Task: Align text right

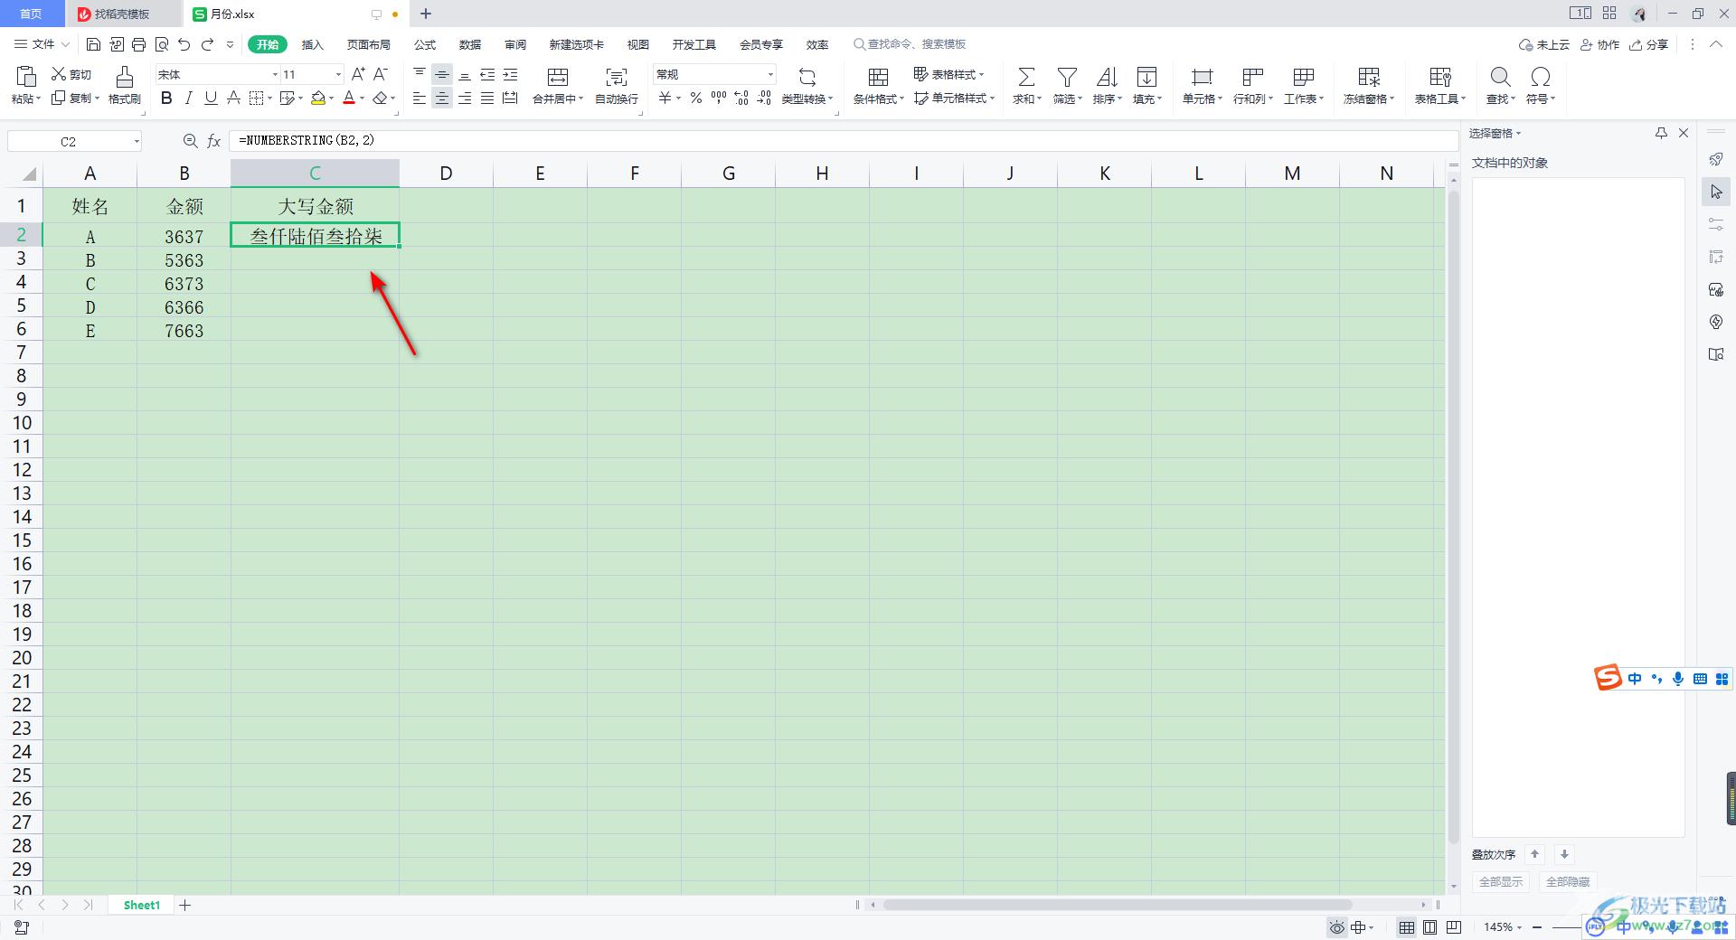Action: click(465, 98)
